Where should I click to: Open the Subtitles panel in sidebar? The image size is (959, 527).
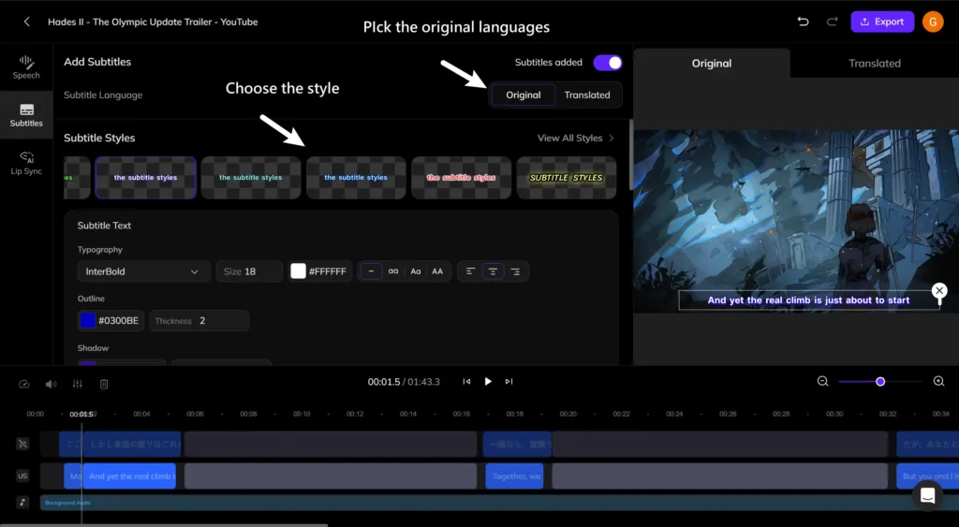tap(26, 115)
